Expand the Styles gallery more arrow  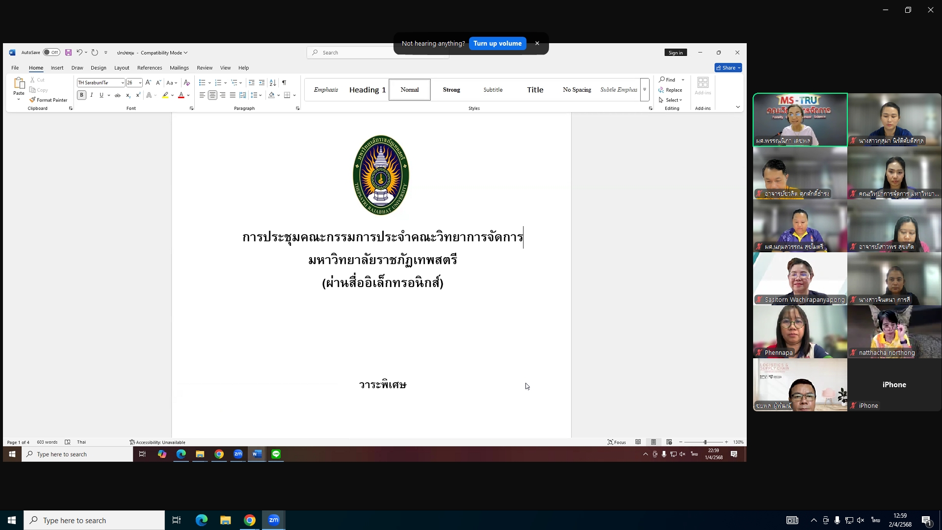[645, 90]
